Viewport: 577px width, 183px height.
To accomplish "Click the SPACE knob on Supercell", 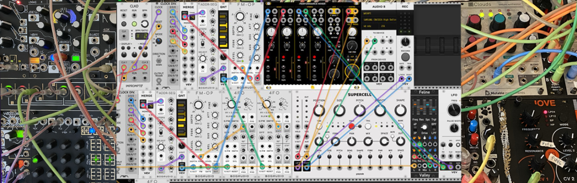I will point(384,141).
